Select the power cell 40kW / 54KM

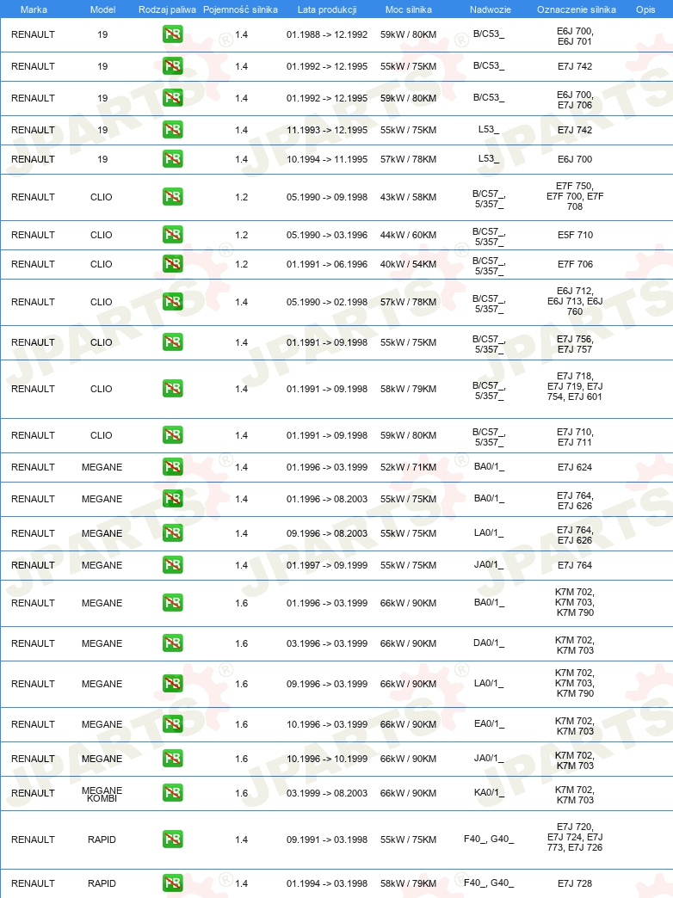point(408,264)
